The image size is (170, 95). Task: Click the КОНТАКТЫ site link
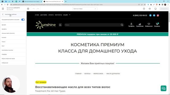tap(58, 15)
